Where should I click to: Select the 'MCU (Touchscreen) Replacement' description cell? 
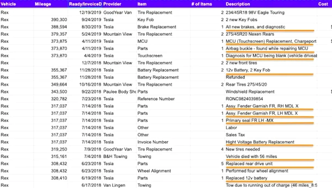coord(271,41)
